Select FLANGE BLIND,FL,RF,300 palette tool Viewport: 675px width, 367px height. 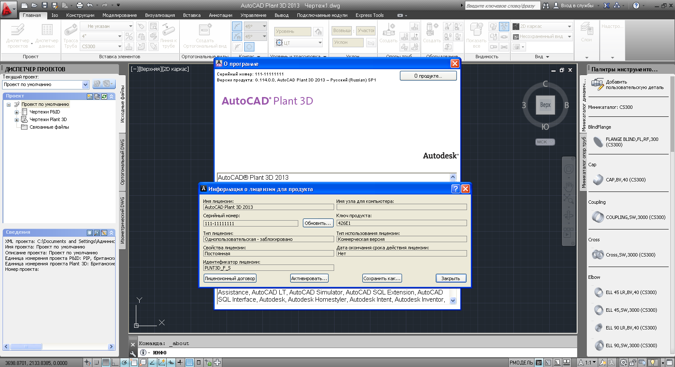coord(628,142)
